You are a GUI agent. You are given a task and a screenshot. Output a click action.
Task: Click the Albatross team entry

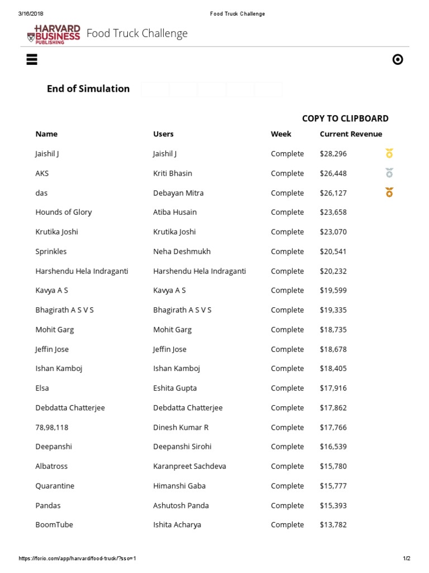(x=51, y=466)
